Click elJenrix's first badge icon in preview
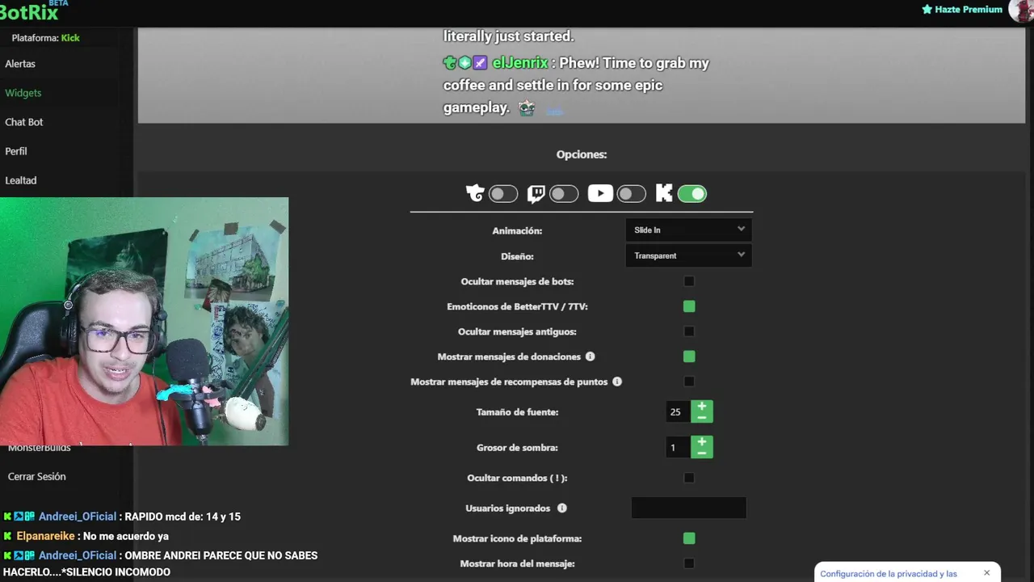1034x582 pixels. pyautogui.click(x=450, y=63)
